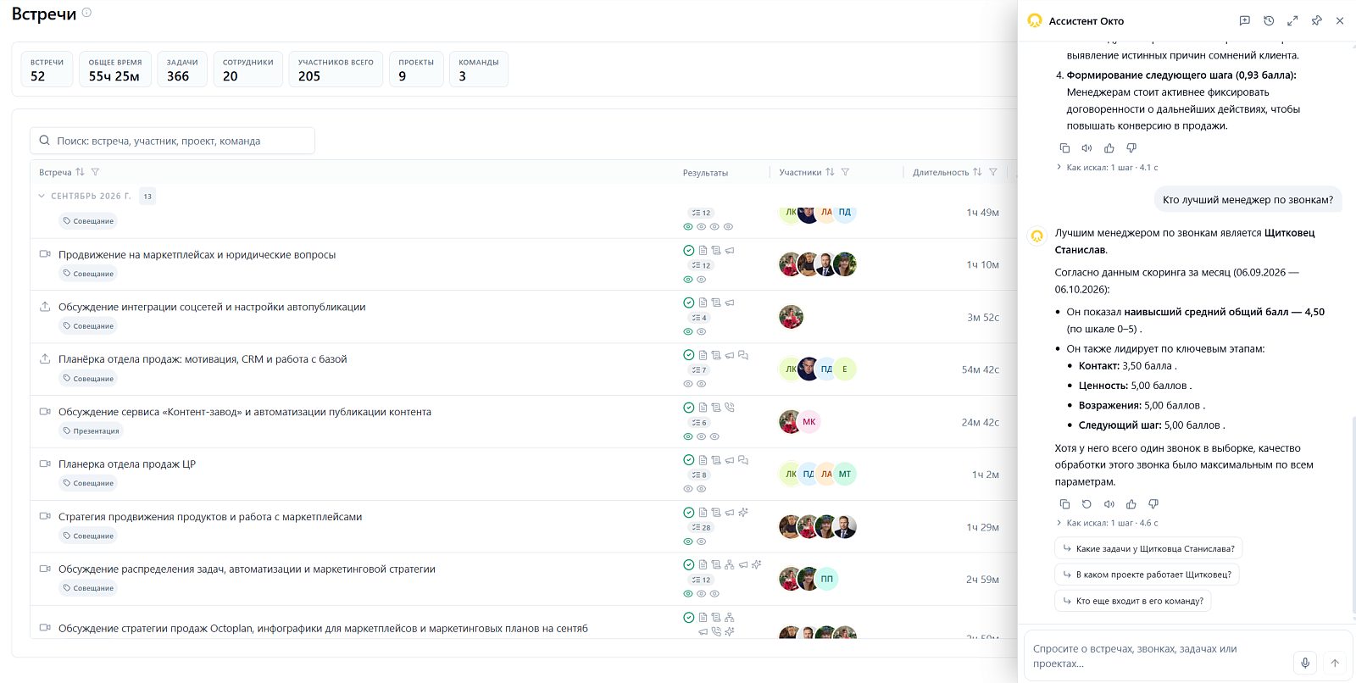Pin the Ассистент Окто panel

[x=1316, y=21]
